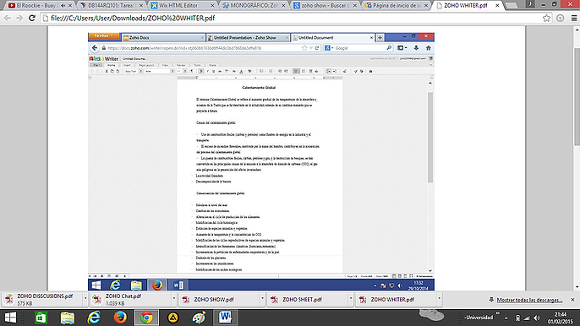Click the orange Firefox menu button in screenshot
This screenshot has width=580, height=326.
pyautogui.click(x=103, y=36)
